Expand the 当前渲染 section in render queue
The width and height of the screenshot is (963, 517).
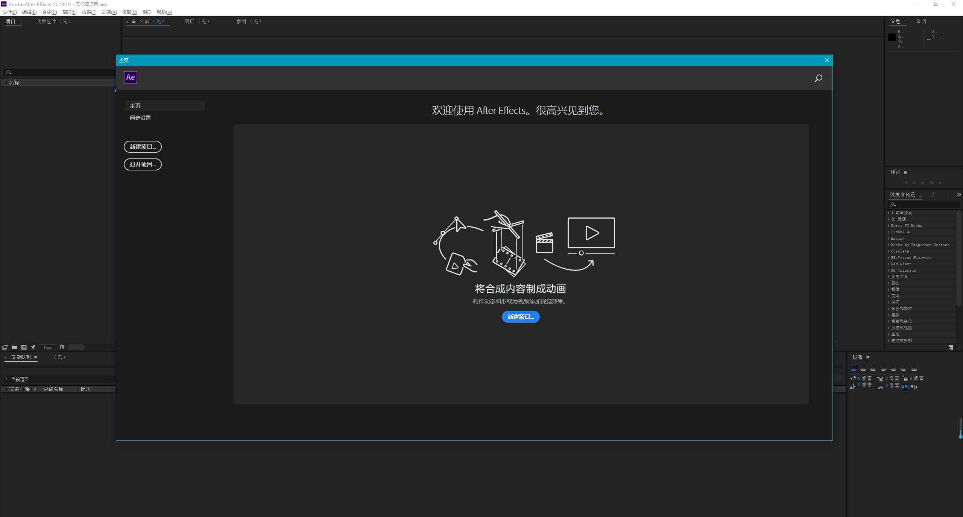click(x=6, y=379)
